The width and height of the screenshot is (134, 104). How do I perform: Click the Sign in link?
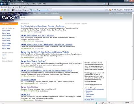[x=111, y=13]
